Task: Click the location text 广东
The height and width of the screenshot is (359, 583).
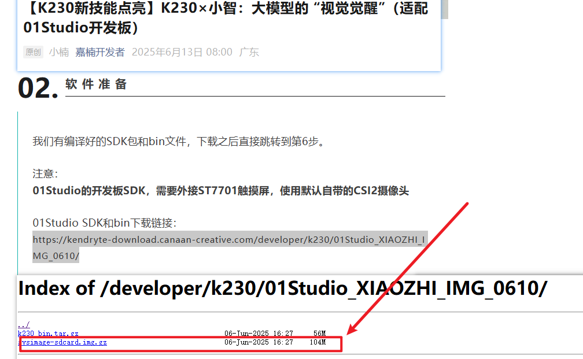Action: (x=249, y=52)
